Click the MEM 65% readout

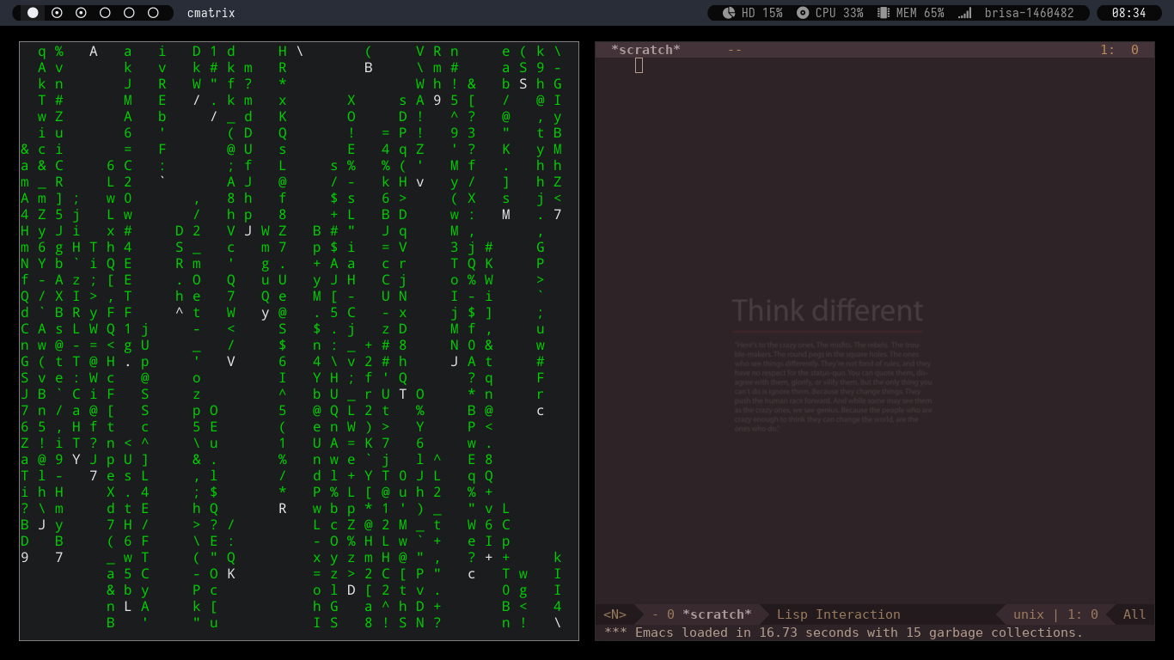pyautogui.click(x=920, y=13)
